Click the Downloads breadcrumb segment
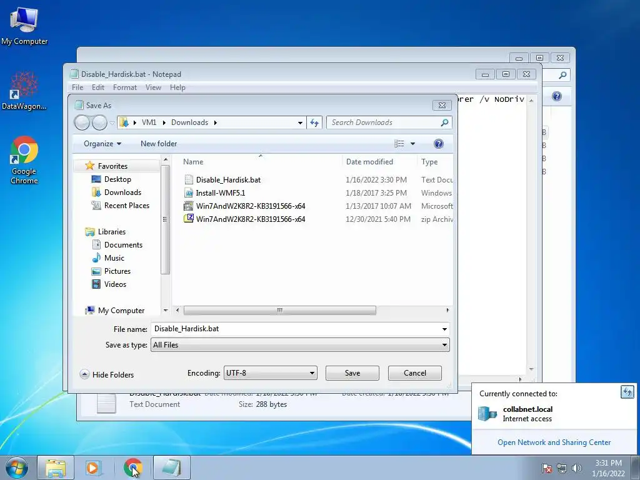Screen dimensions: 640x480 tap(189, 122)
